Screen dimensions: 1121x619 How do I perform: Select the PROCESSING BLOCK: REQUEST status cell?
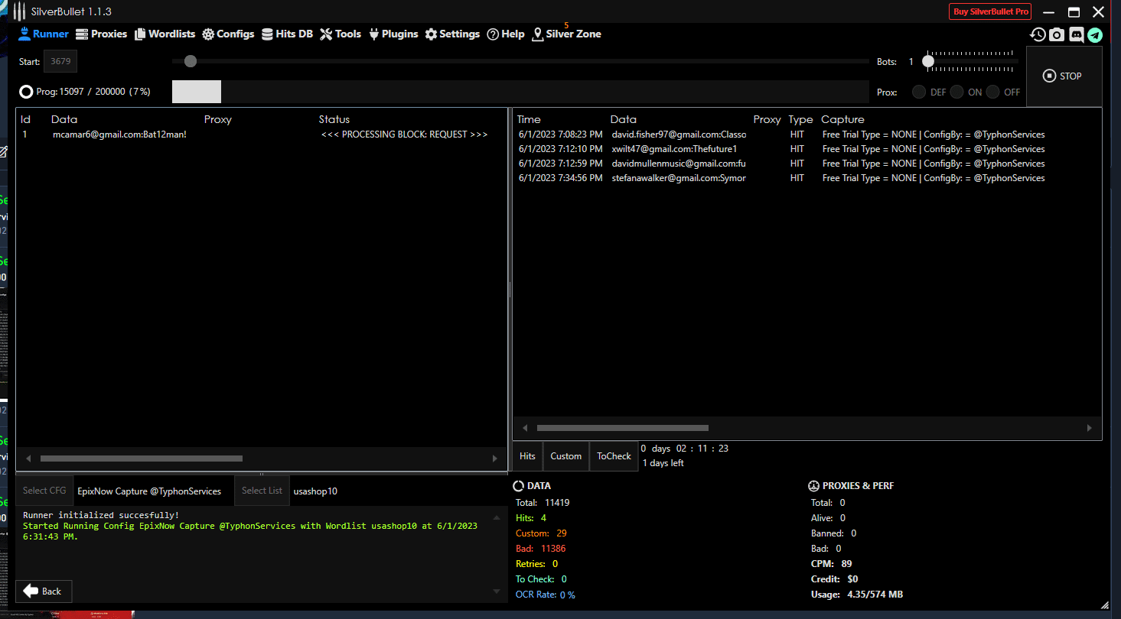click(404, 134)
